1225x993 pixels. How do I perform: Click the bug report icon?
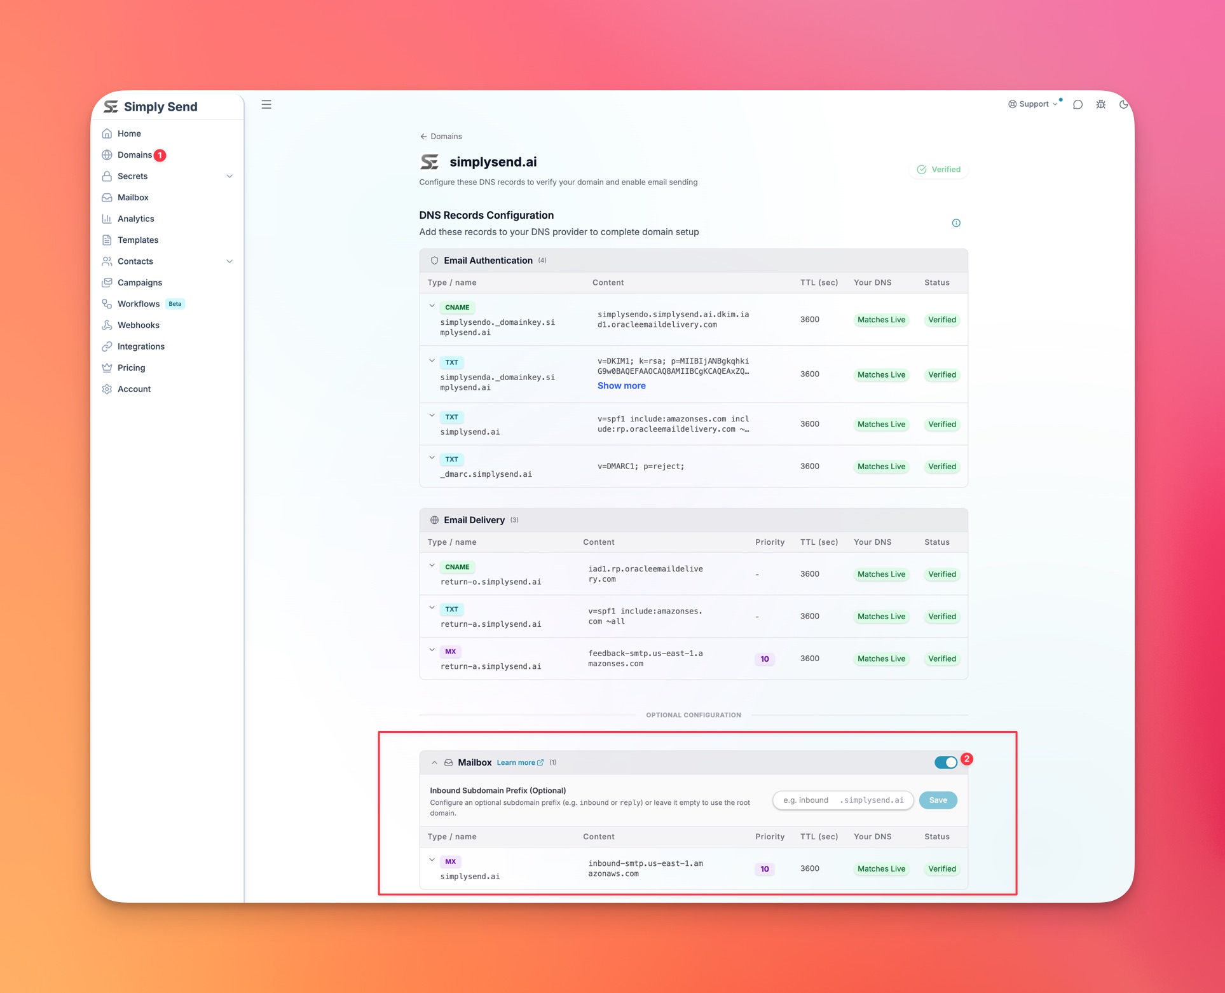click(x=1100, y=104)
